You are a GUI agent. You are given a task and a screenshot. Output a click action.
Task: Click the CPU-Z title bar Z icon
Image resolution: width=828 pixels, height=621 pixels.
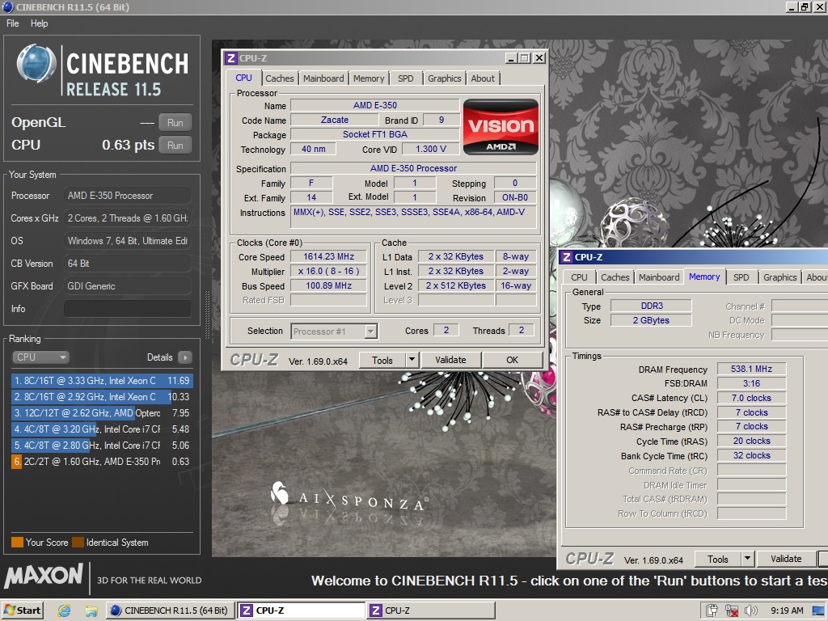point(230,58)
